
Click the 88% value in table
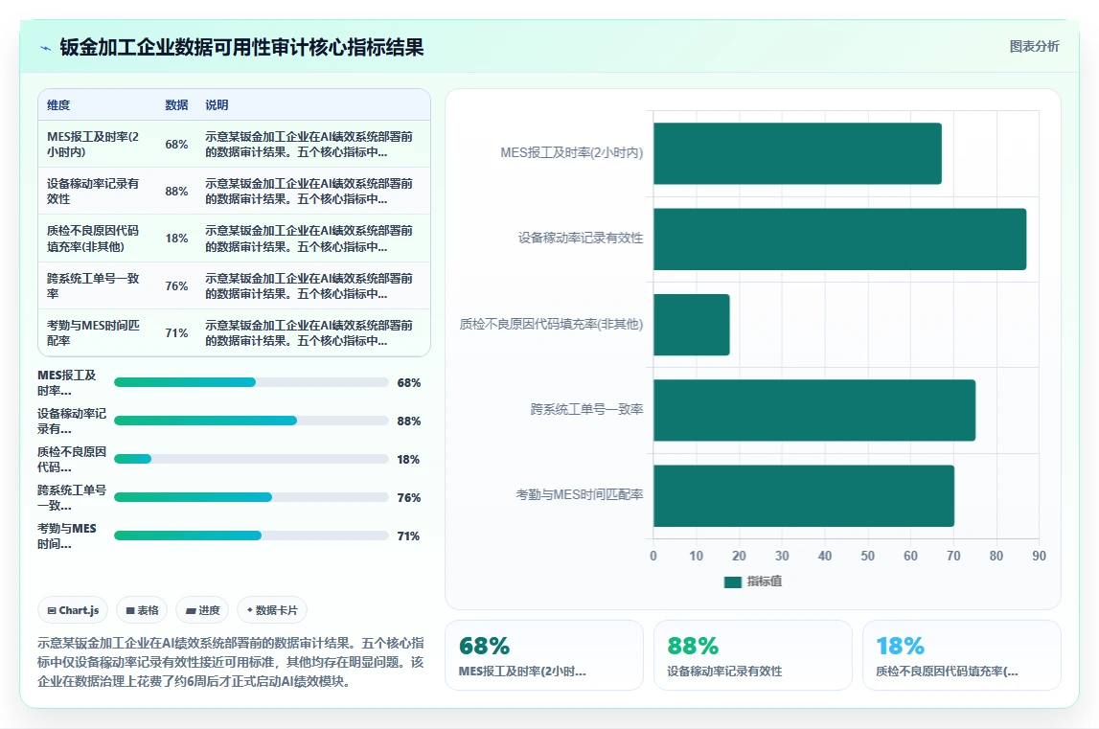pyautogui.click(x=176, y=192)
